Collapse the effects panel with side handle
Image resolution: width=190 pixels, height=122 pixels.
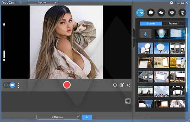134,38
